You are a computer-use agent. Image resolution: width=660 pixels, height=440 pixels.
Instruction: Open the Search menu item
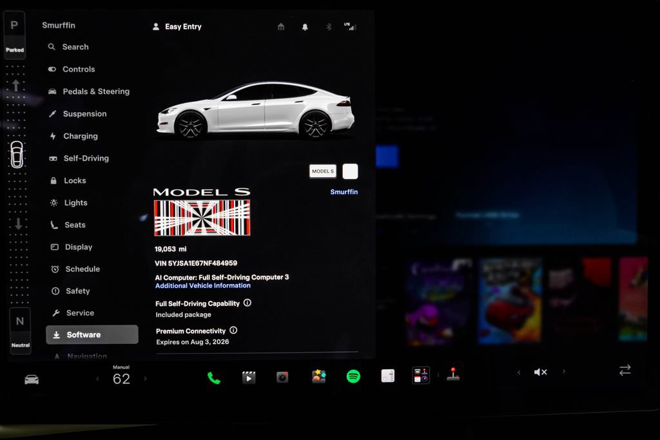click(68, 46)
